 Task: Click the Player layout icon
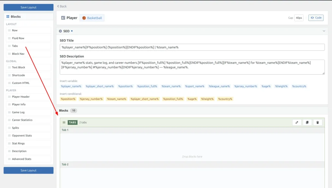tap(63, 18)
